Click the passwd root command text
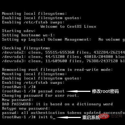125x125 pixels. (51, 91)
